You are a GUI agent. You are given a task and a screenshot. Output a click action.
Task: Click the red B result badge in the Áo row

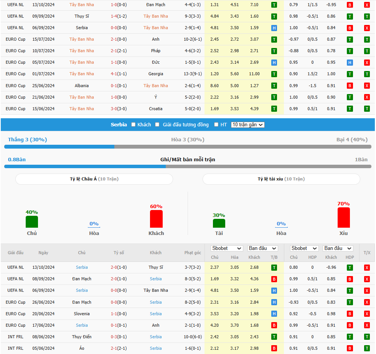[274, 349]
